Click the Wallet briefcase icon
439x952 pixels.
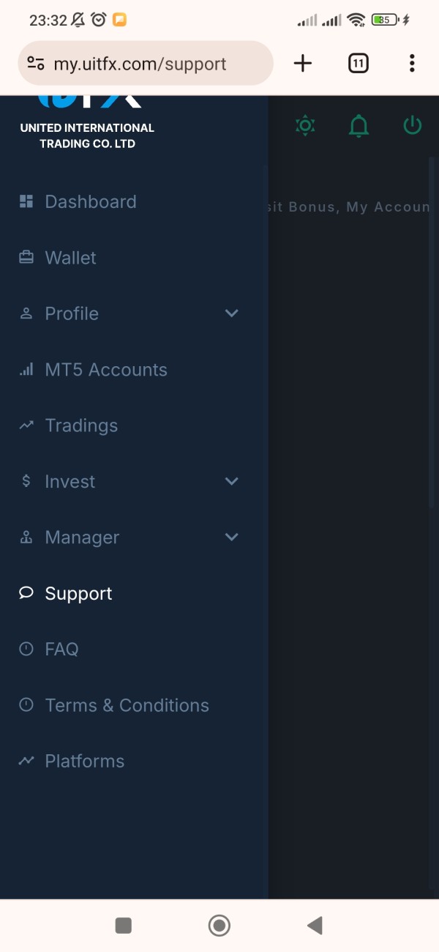[26, 257]
